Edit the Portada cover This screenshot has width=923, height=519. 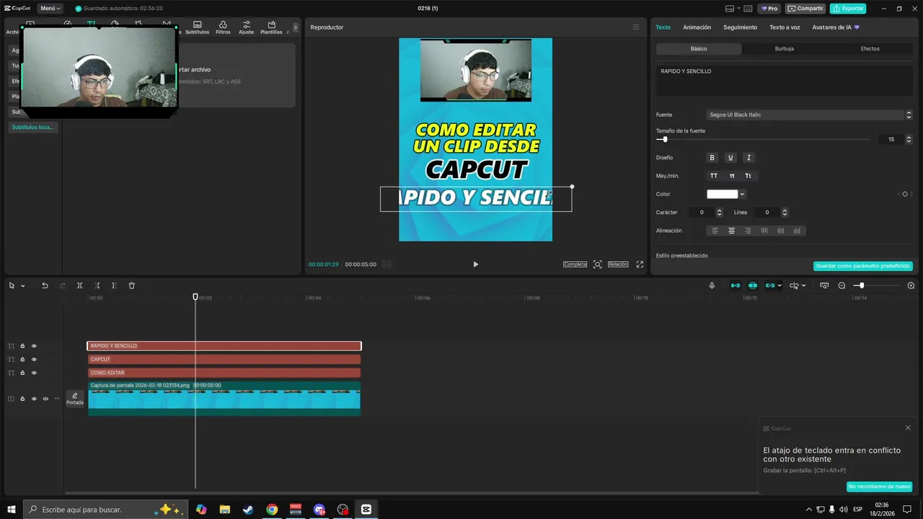tap(75, 399)
